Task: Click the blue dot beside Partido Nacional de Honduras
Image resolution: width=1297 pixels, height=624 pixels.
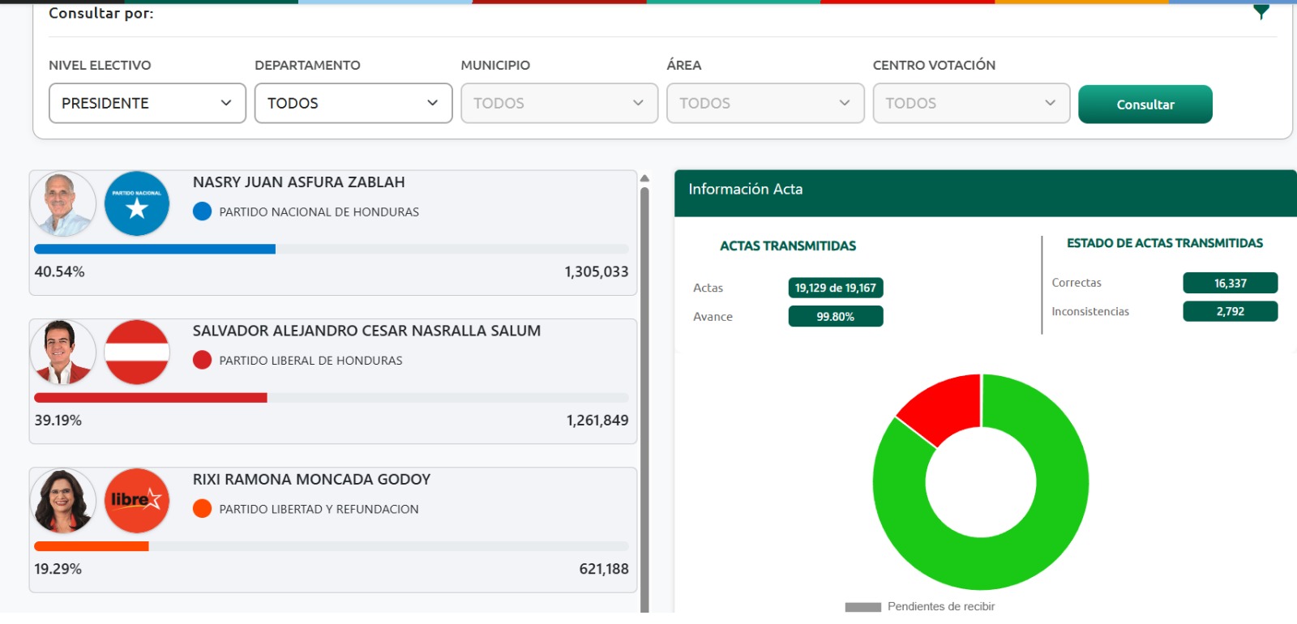Action: coord(203,212)
